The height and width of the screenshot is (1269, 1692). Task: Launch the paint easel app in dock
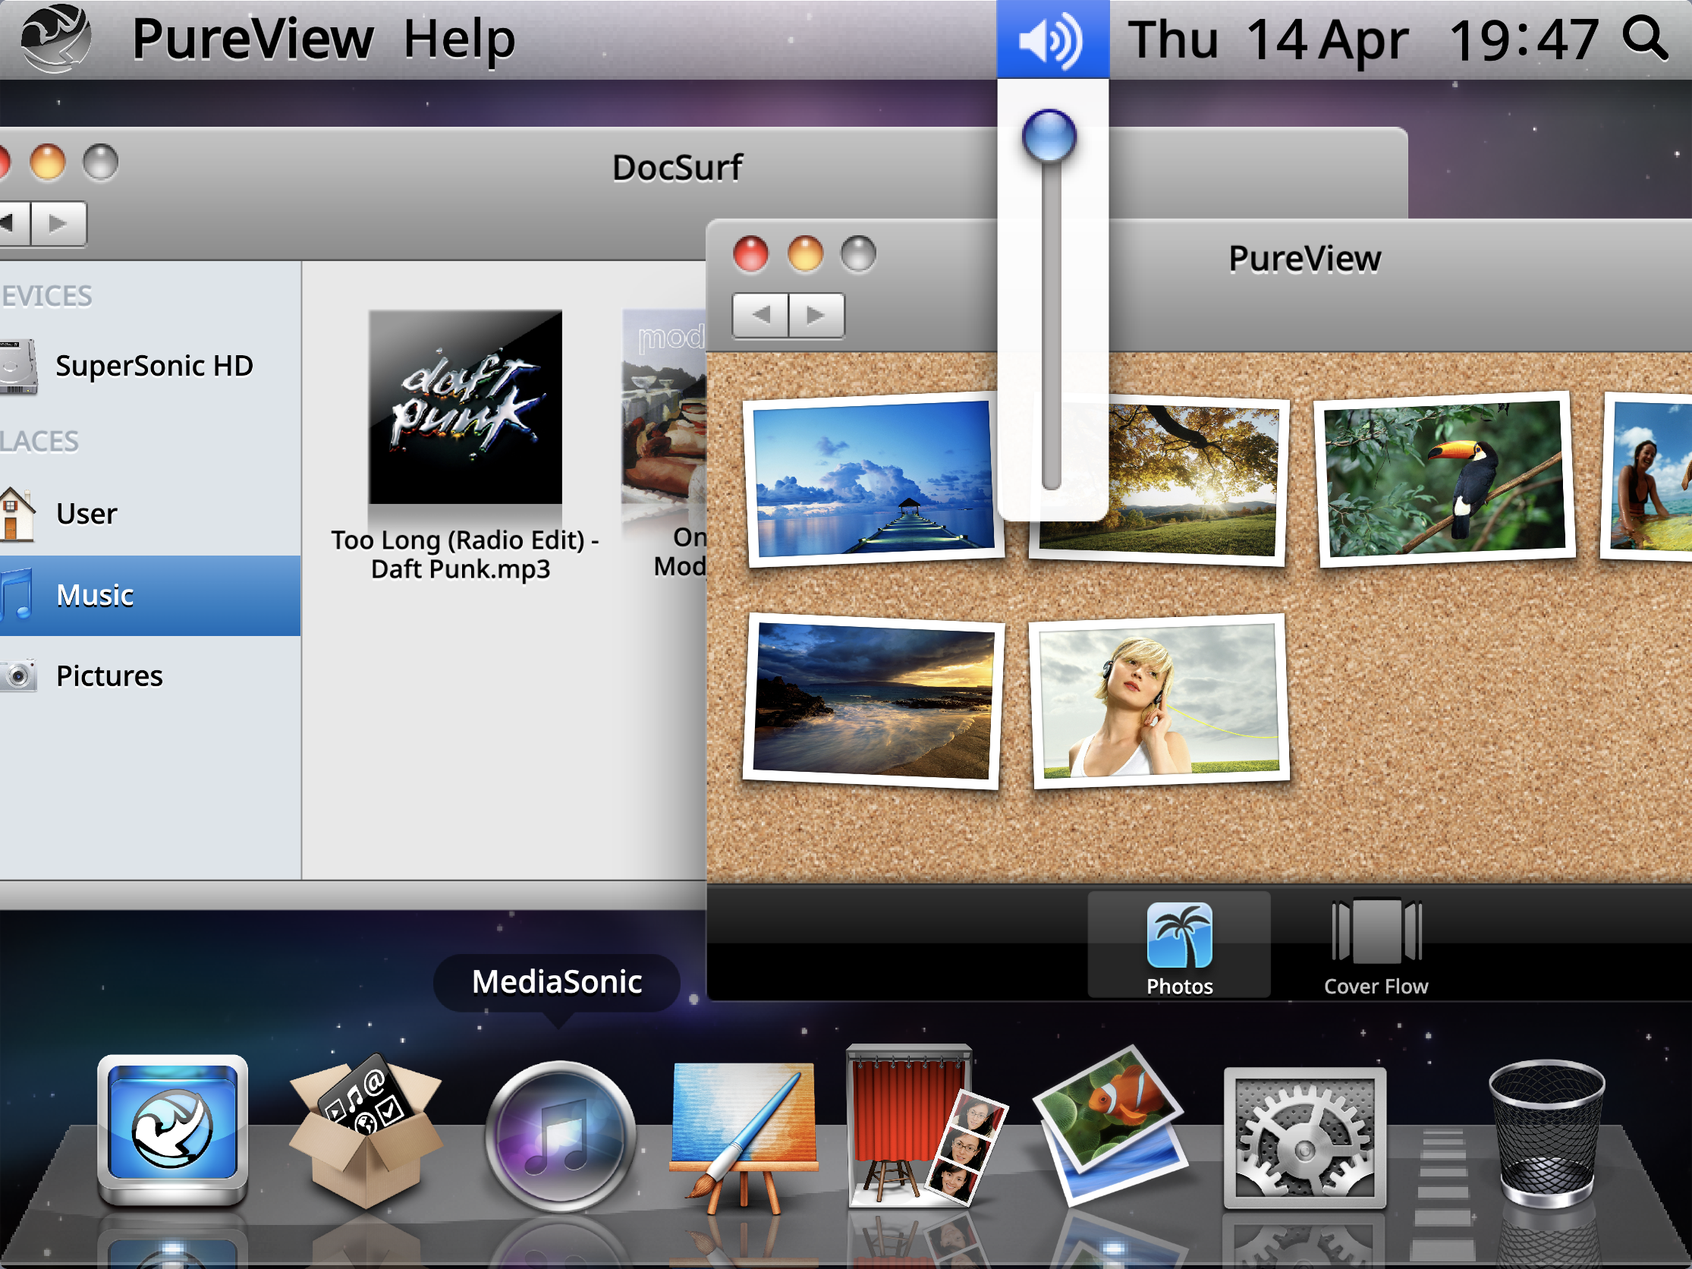coord(744,1135)
